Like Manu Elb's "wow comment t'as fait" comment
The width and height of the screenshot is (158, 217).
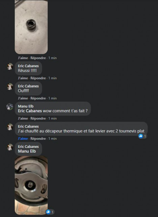click(23, 118)
